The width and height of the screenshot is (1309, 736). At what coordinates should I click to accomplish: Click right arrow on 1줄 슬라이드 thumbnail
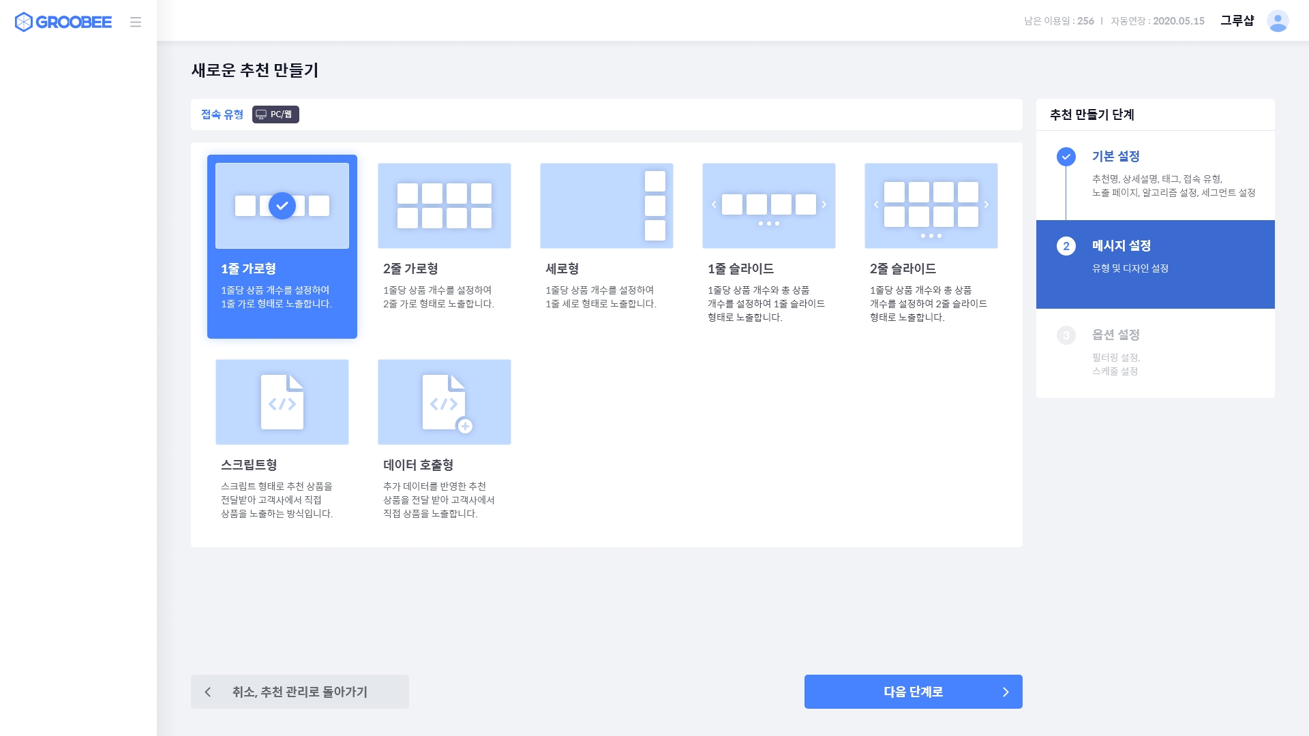click(824, 204)
